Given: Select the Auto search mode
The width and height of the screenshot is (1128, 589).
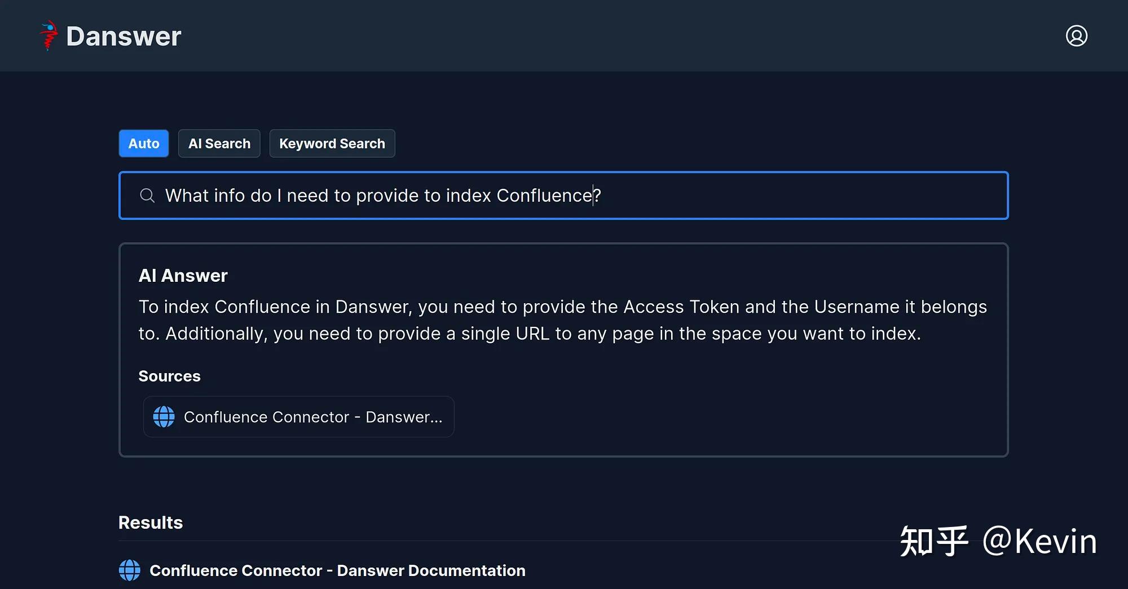Looking at the screenshot, I should [144, 144].
